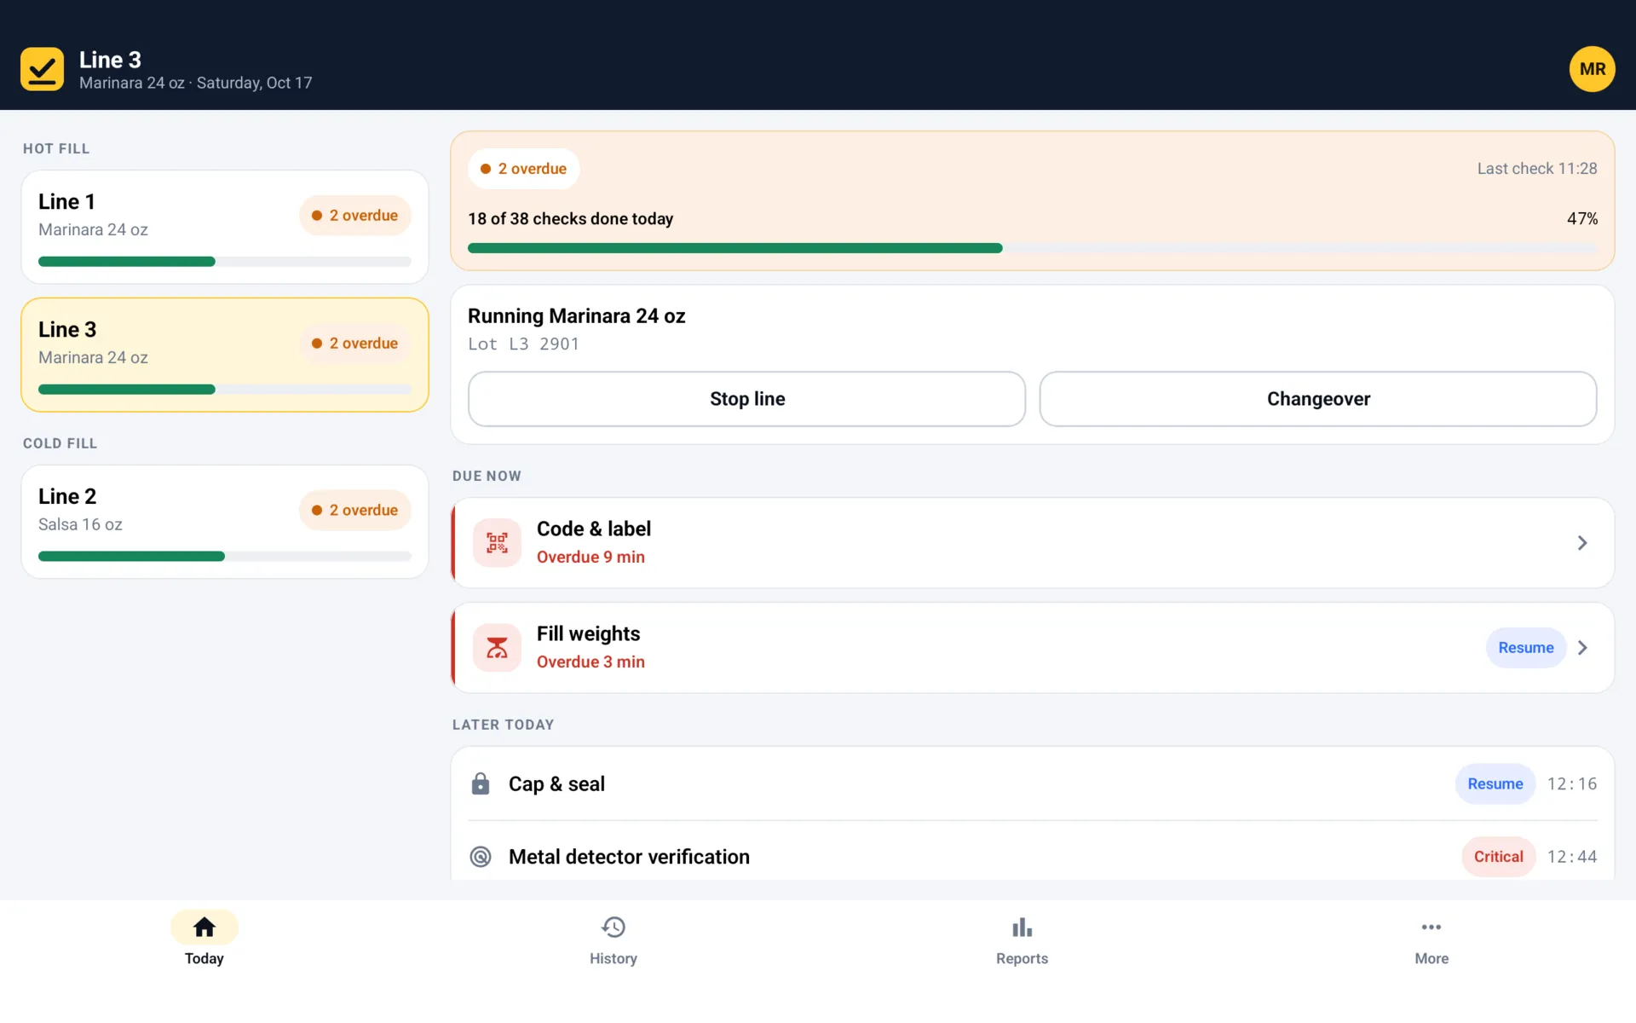Click the yellow checkmark app logo
The width and height of the screenshot is (1636, 1023).
[x=42, y=69]
